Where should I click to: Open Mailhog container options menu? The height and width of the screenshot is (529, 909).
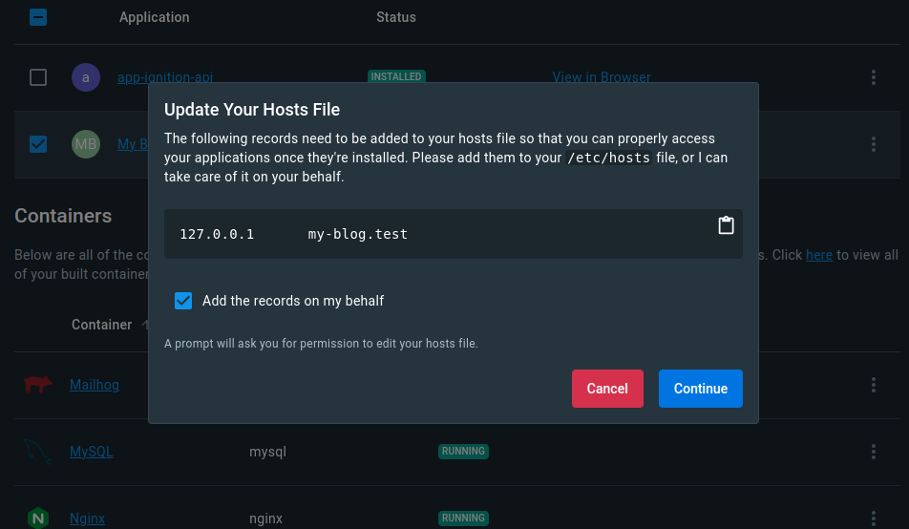873,385
